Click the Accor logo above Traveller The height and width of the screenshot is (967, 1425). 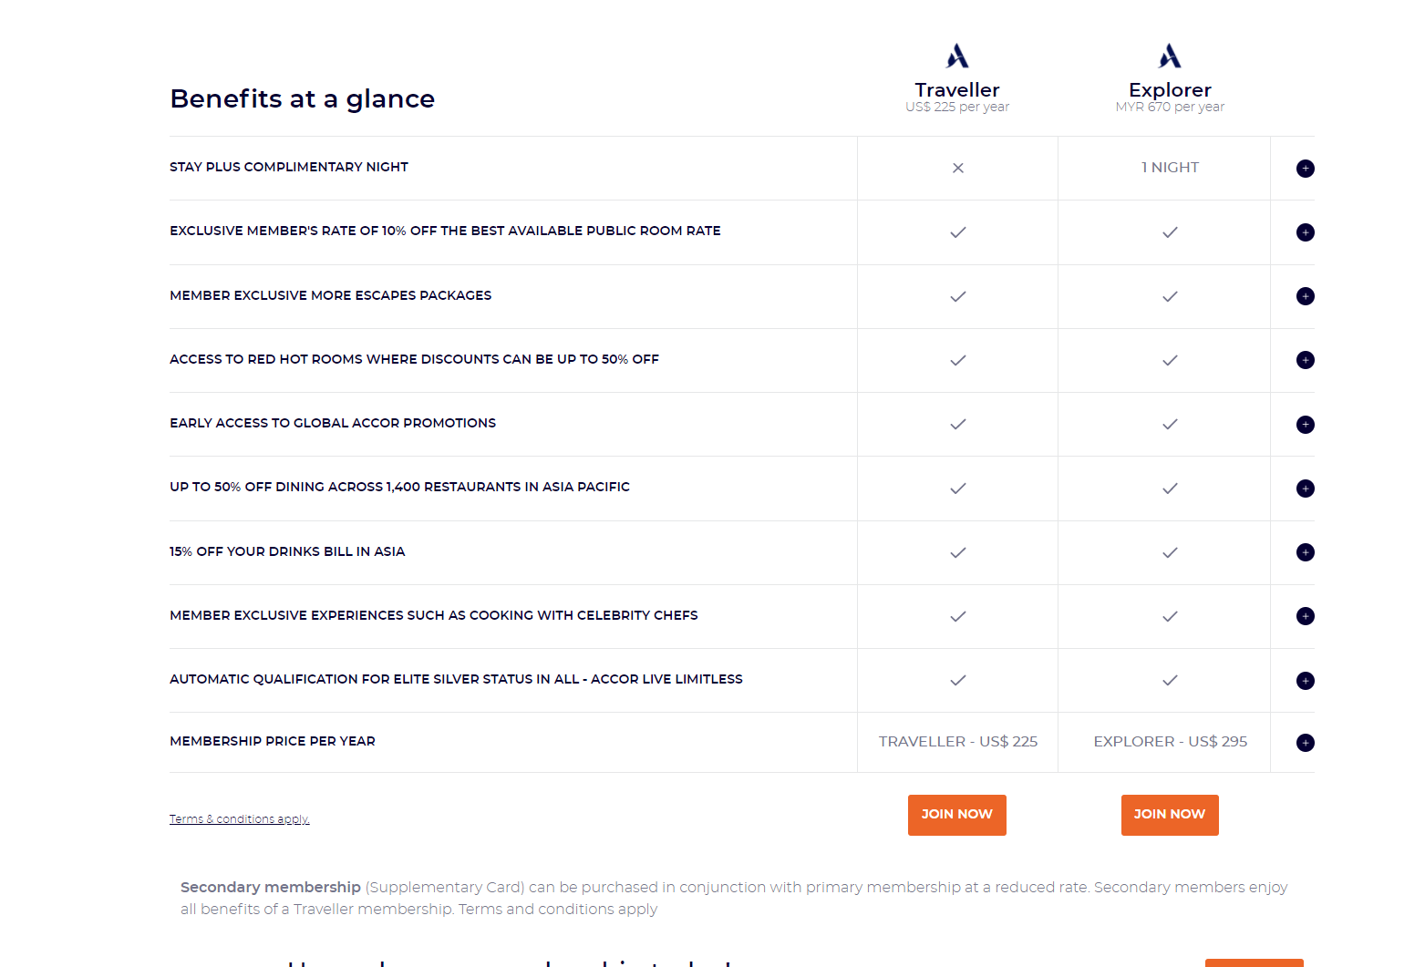tap(957, 56)
